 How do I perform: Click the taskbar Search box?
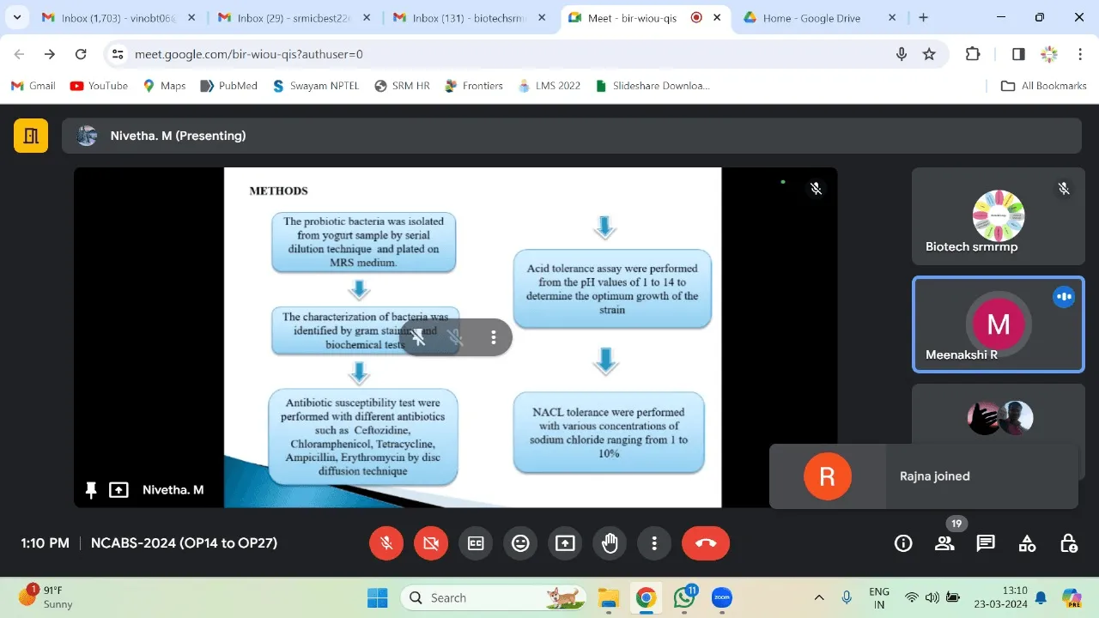pyautogui.click(x=495, y=597)
